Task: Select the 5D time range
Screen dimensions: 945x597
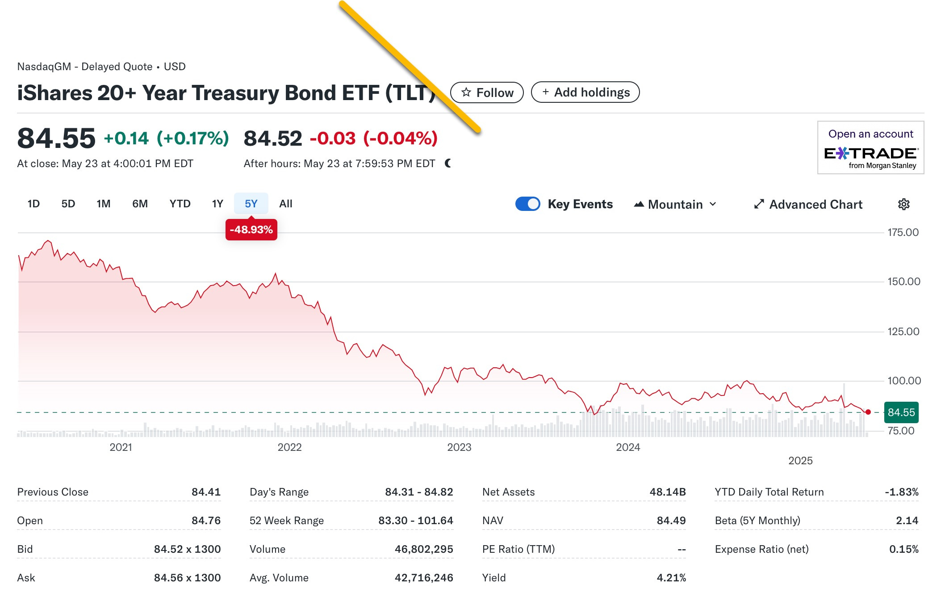Action: pyautogui.click(x=68, y=204)
